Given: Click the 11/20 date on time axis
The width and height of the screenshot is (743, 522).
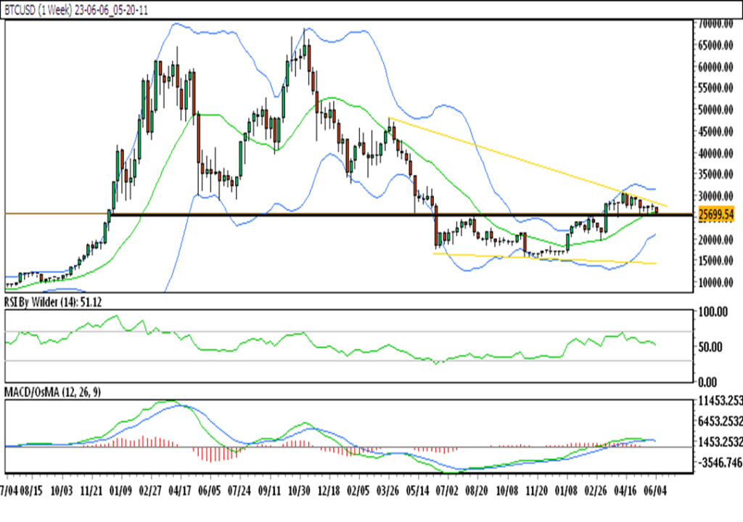Looking at the screenshot, I should coord(537,491).
